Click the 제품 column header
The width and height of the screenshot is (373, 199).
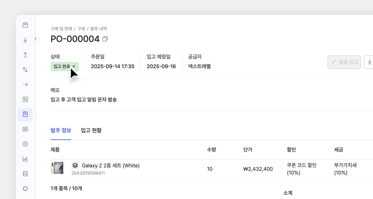(55, 150)
